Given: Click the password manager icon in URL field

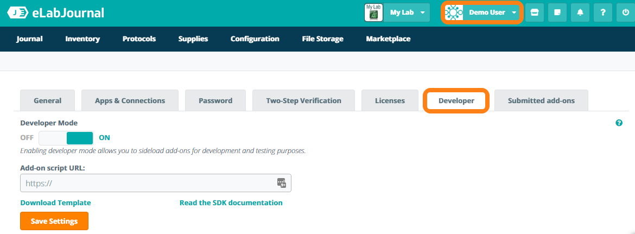Looking at the screenshot, I should [x=281, y=183].
